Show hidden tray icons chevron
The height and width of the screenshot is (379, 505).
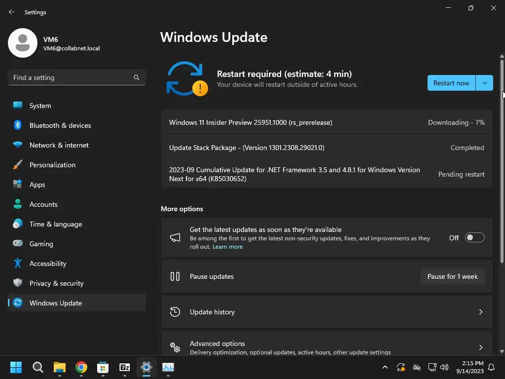pos(385,367)
